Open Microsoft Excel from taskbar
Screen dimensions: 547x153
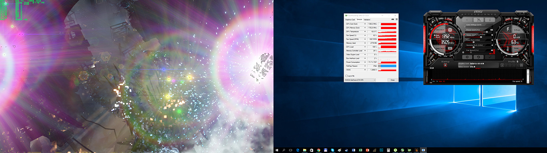(x=360, y=150)
